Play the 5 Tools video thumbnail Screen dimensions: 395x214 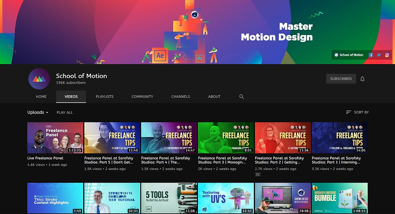(x=169, y=198)
